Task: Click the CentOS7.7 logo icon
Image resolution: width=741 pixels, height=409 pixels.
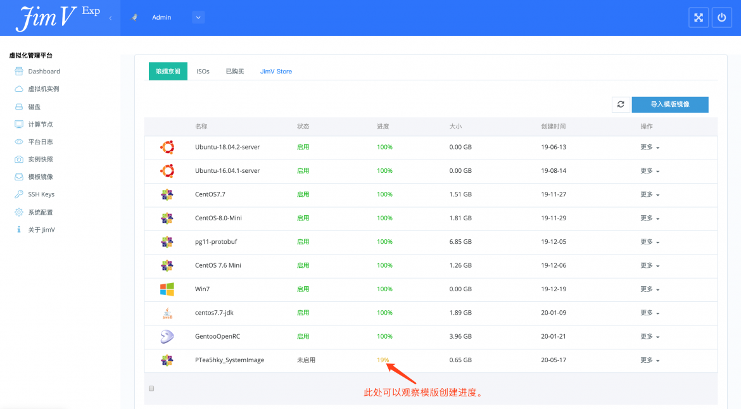Action: (x=167, y=194)
